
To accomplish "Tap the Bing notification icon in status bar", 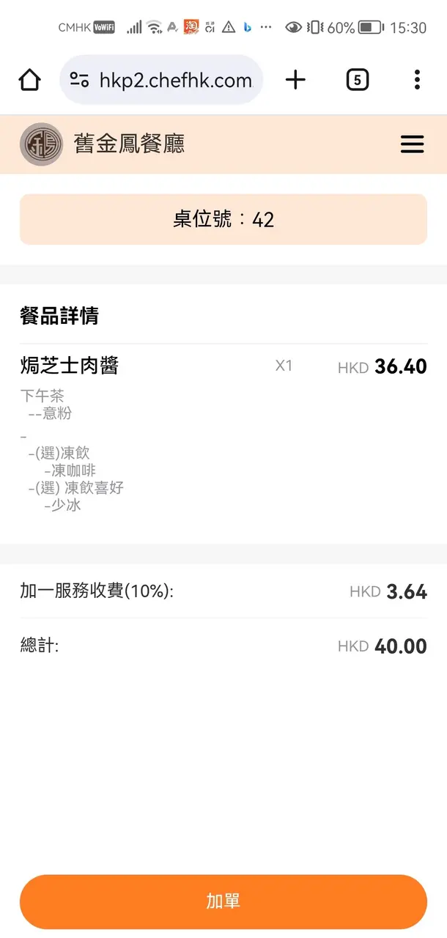I will click(x=248, y=27).
